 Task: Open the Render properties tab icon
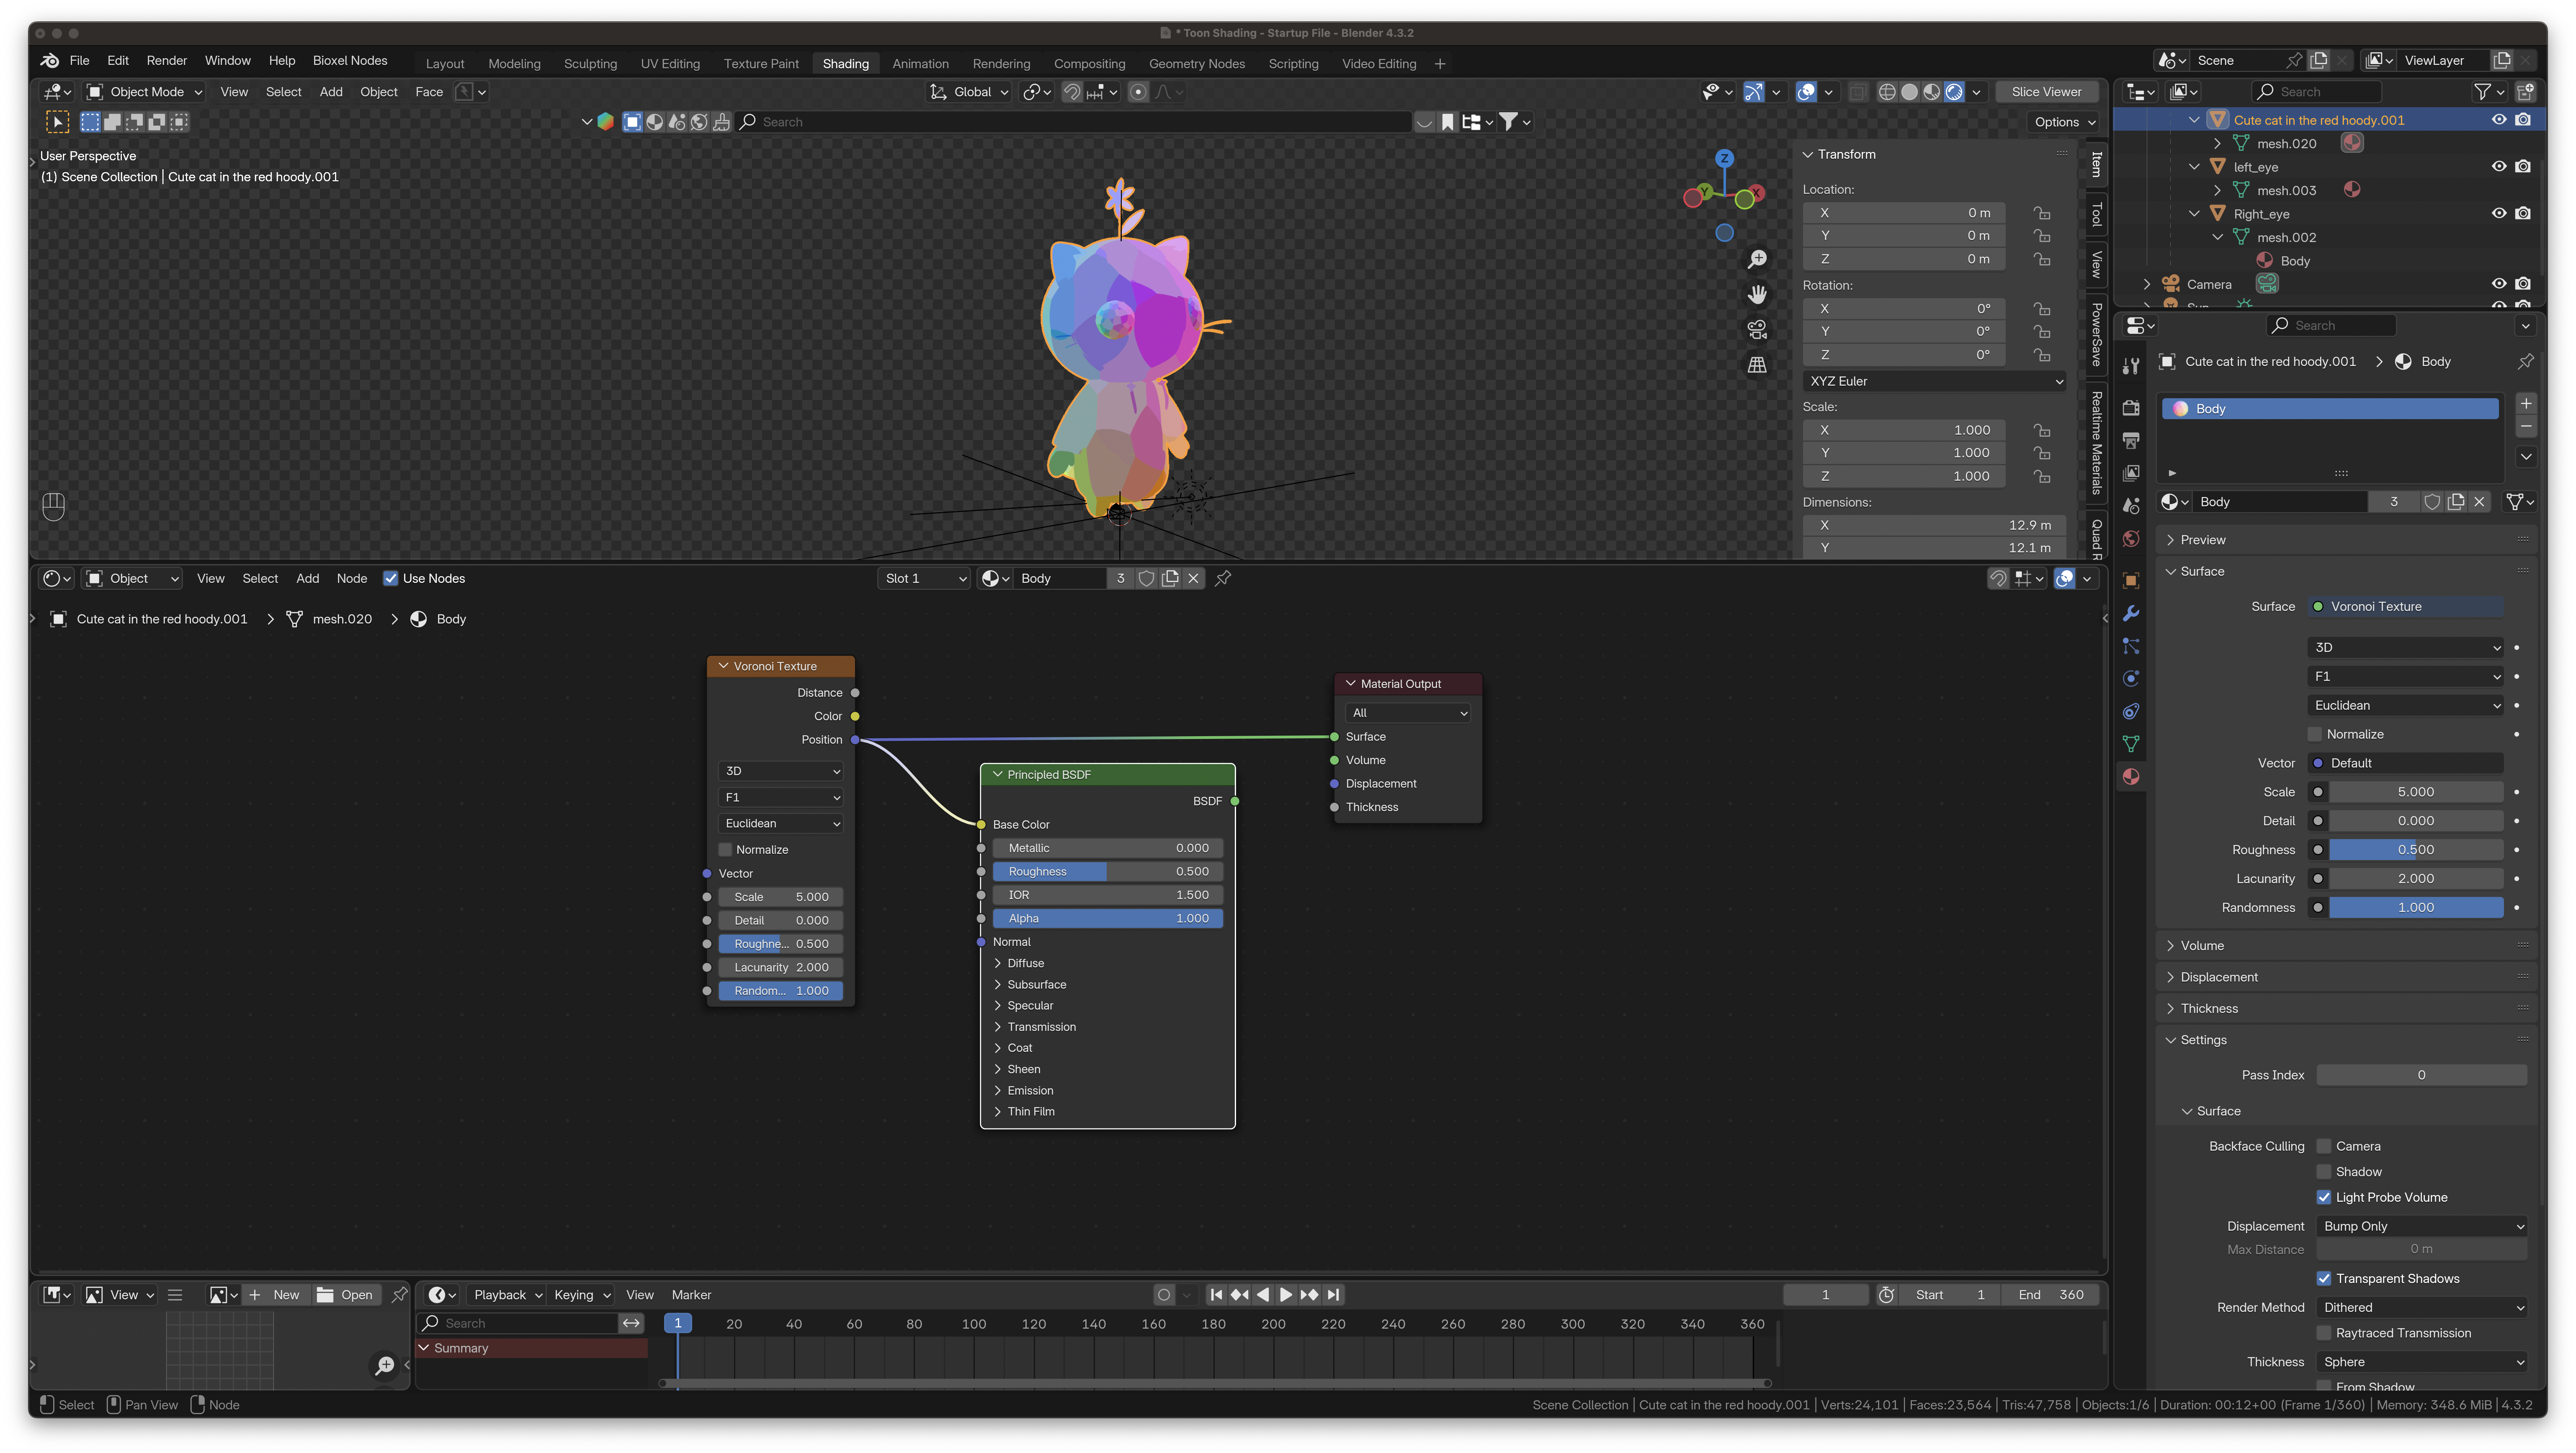(2131, 408)
